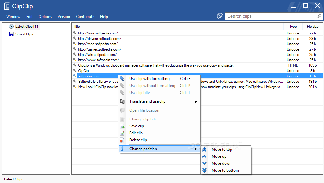Select Move to top

[x=226, y=149]
